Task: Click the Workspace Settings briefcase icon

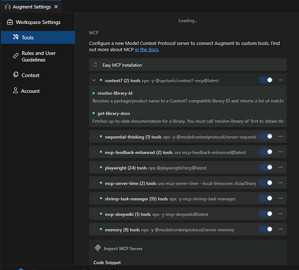Action: click(x=10, y=22)
